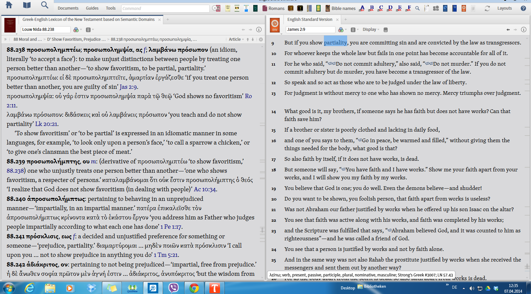Follow the 1 Pe 1:17 link
This screenshot has height=294, width=531.
(x=171, y=227)
